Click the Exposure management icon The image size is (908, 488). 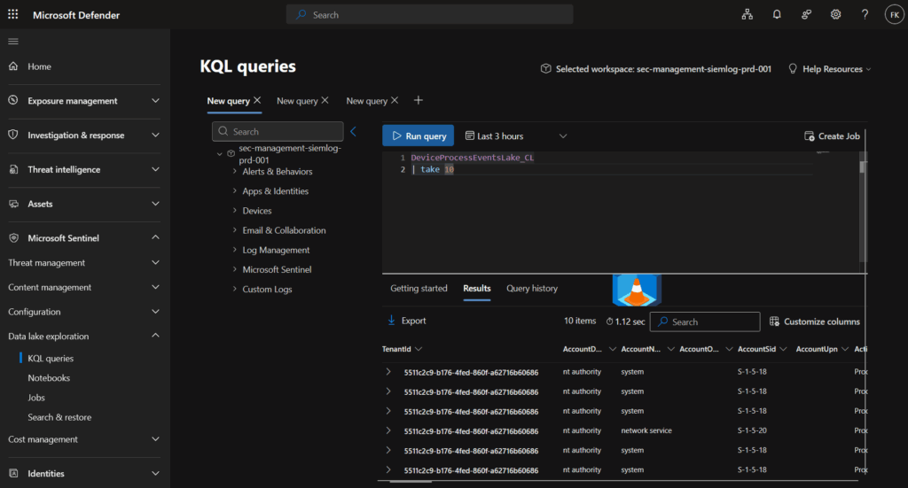(x=13, y=100)
